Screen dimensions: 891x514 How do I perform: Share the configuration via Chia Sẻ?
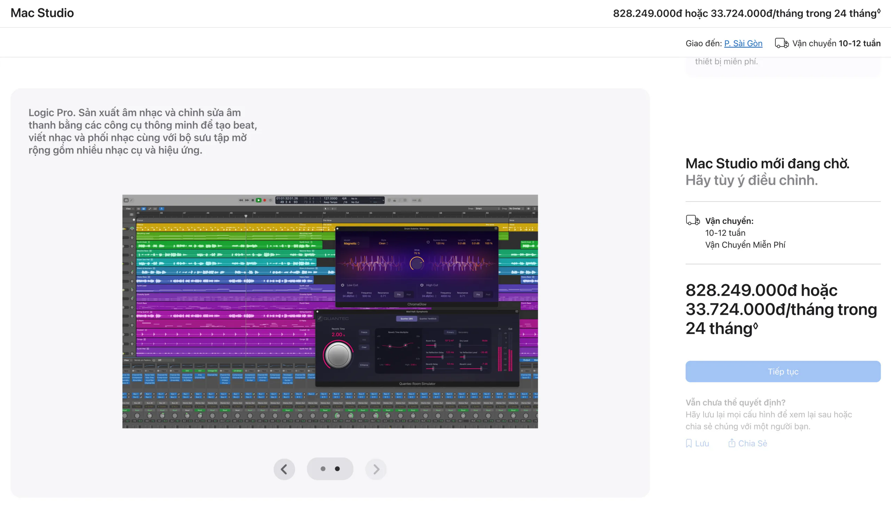(748, 443)
